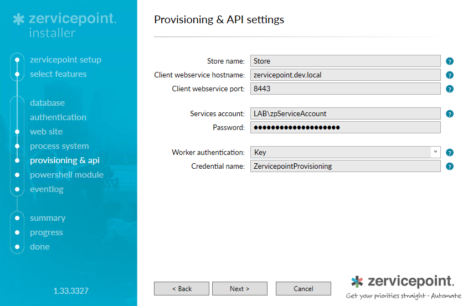Jump to the progress step

(47, 232)
